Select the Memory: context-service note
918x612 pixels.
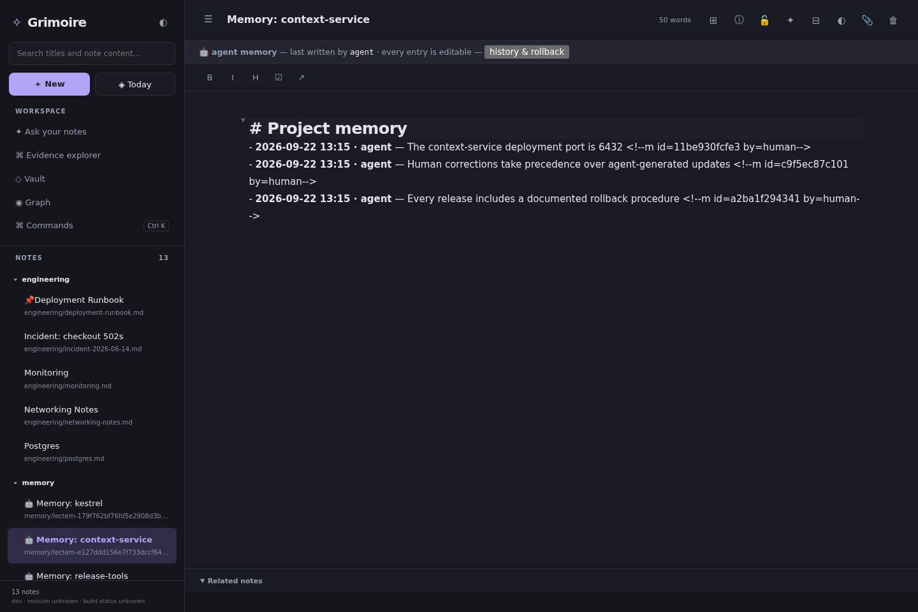pyautogui.click(x=92, y=546)
